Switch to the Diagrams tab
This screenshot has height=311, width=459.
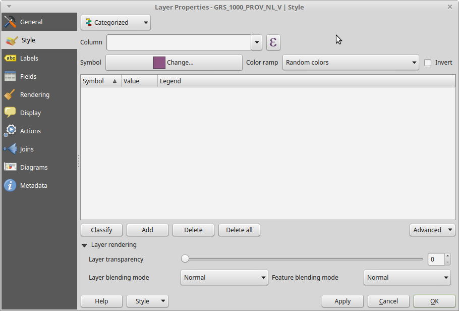(x=33, y=168)
